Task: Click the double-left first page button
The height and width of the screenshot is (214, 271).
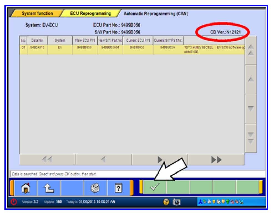Action: 47,159
